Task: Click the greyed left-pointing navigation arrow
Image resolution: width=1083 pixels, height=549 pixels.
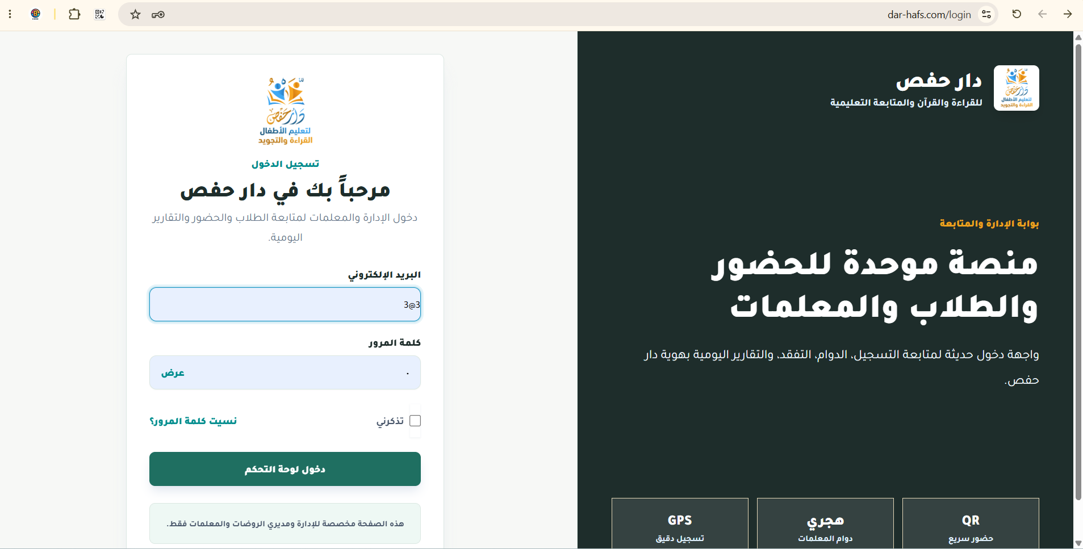Action: (1042, 14)
